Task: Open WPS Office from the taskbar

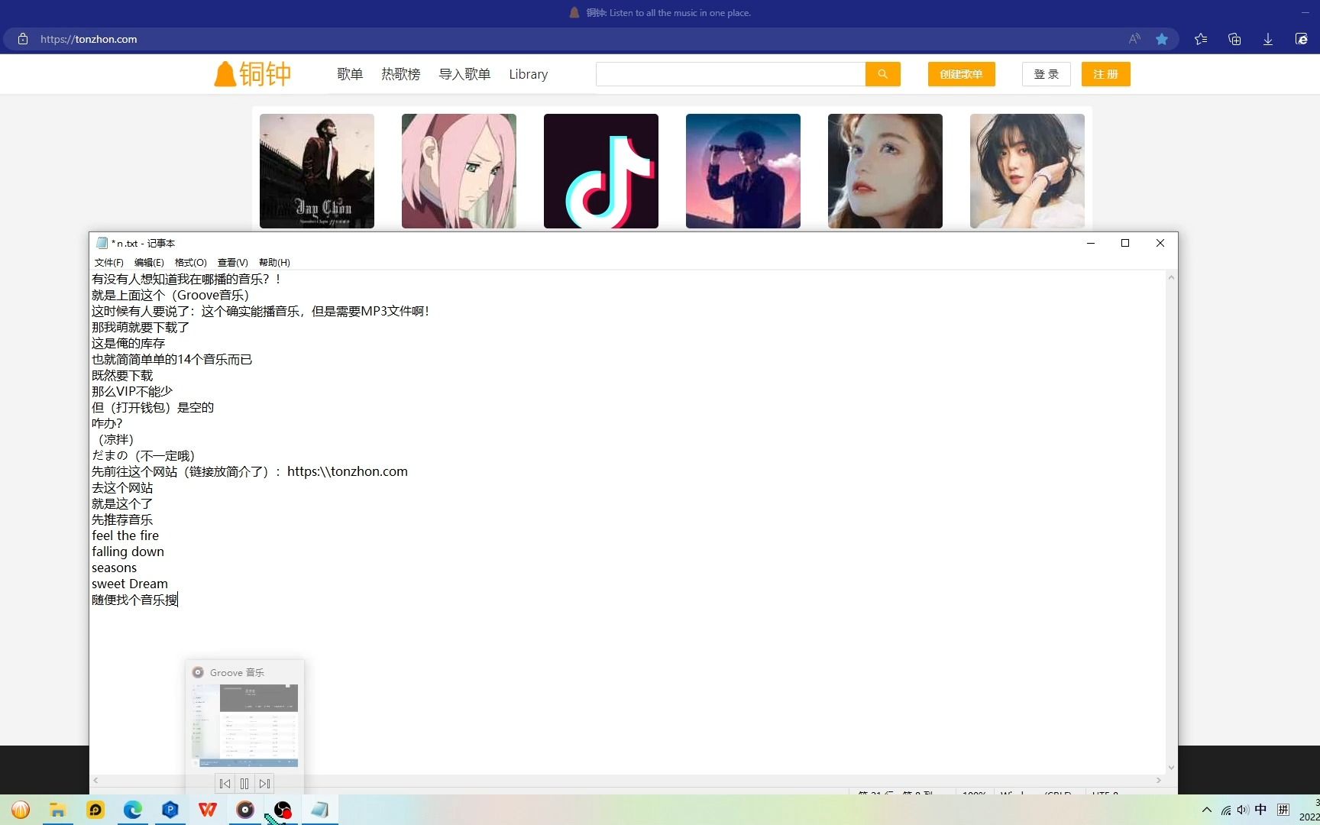Action: 208,810
